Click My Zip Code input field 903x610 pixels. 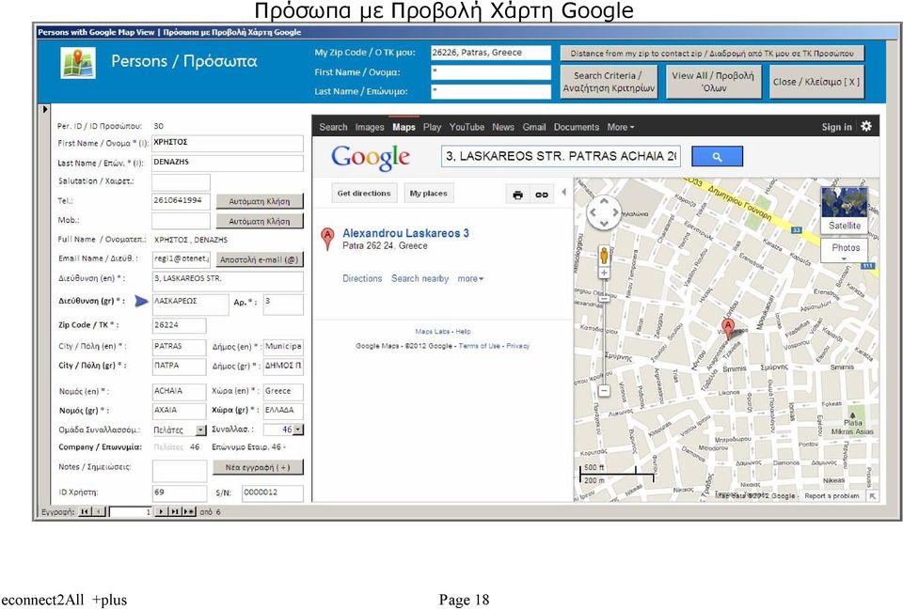pyautogui.click(x=491, y=53)
